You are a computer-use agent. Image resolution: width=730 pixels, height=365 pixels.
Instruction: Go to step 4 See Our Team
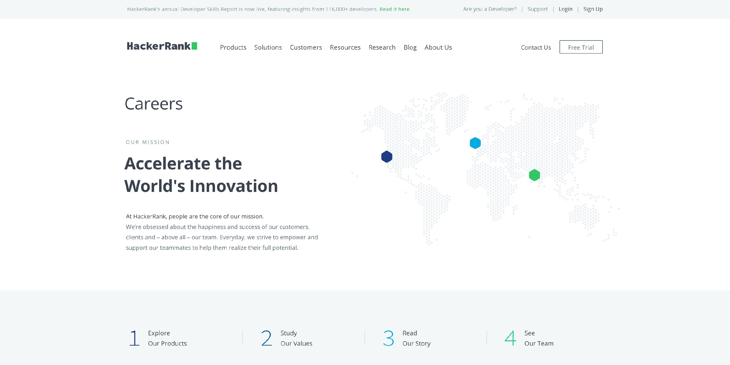(529, 338)
